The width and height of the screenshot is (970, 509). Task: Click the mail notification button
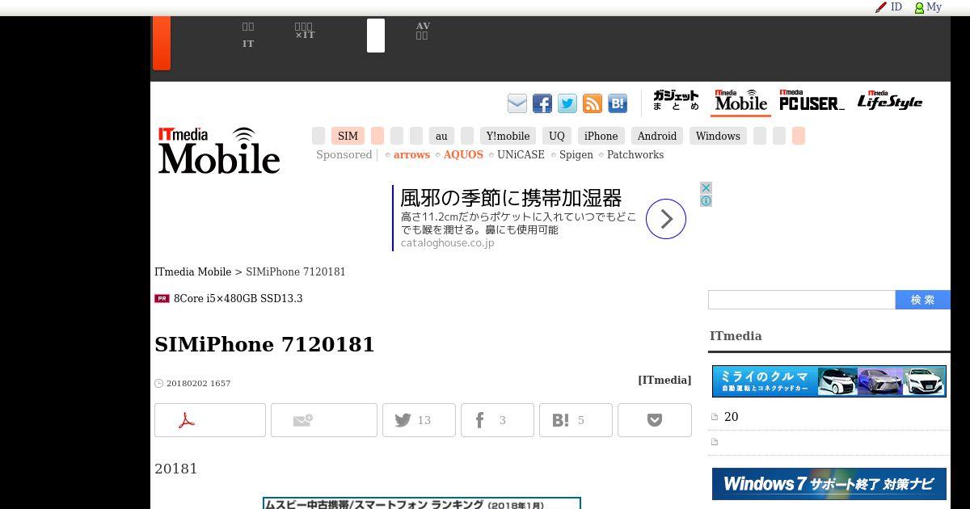(x=324, y=420)
